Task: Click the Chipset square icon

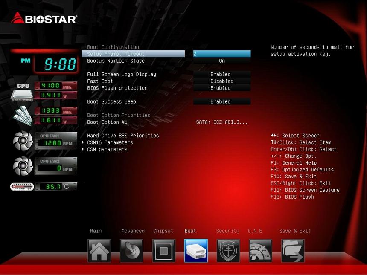Action: [163, 251]
